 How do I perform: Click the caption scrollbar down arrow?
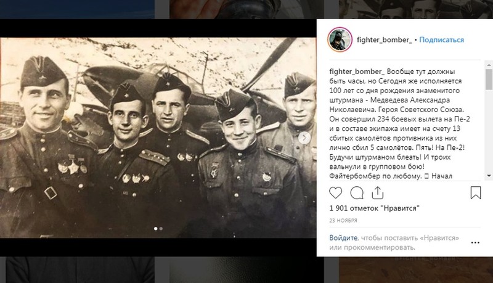[x=489, y=176]
